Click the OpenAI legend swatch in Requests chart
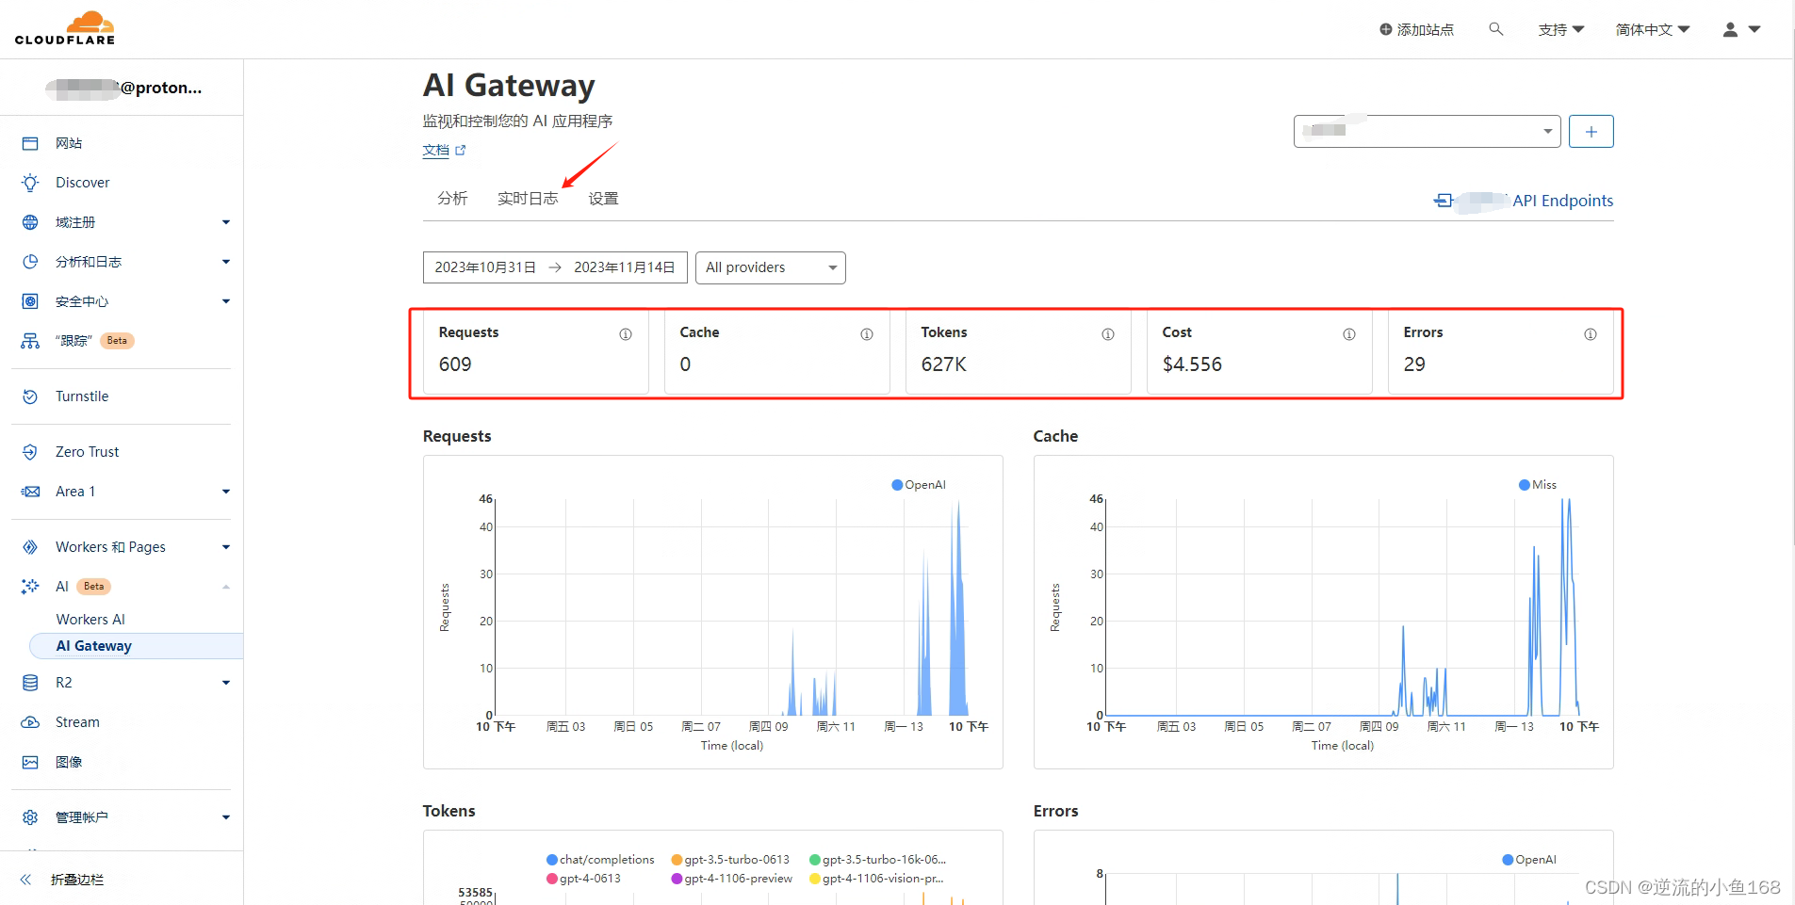 [897, 485]
